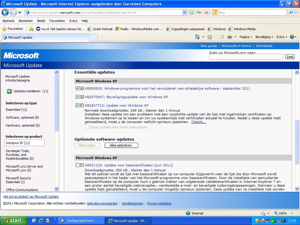Open the search provider dropdown arrow
Screen dimensions: 300x225
(x=296, y=13)
